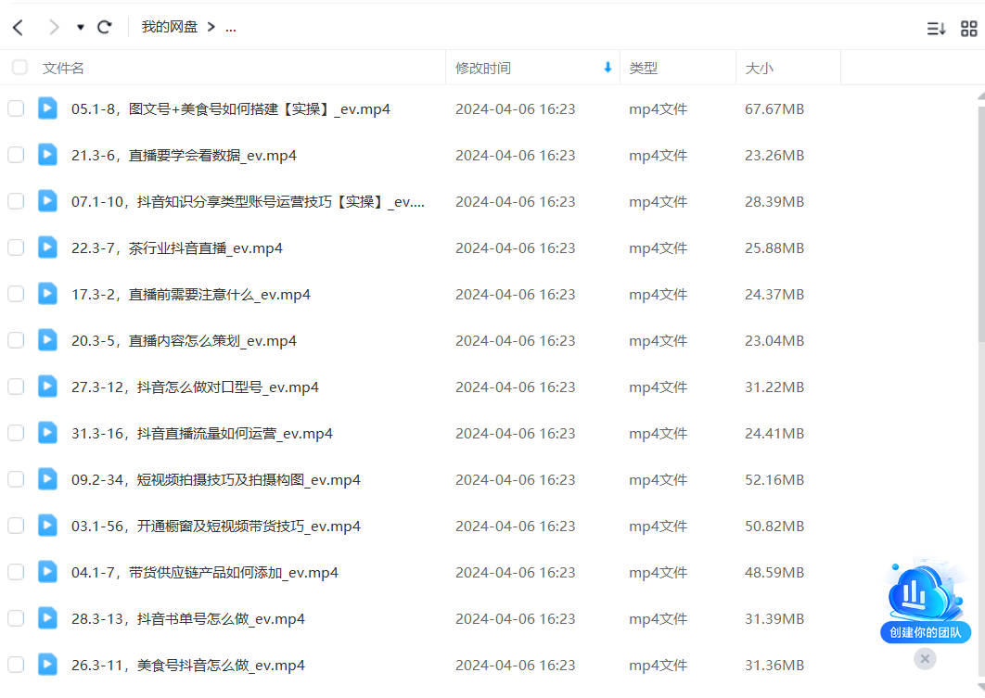Select file name 17.3-2，直播前需要注意什么_ev.mp4
This screenshot has width=985, height=698.
pyautogui.click(x=190, y=295)
